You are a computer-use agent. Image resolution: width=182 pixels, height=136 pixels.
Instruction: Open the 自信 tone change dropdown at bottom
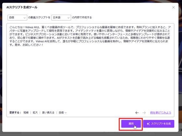click(62, 113)
